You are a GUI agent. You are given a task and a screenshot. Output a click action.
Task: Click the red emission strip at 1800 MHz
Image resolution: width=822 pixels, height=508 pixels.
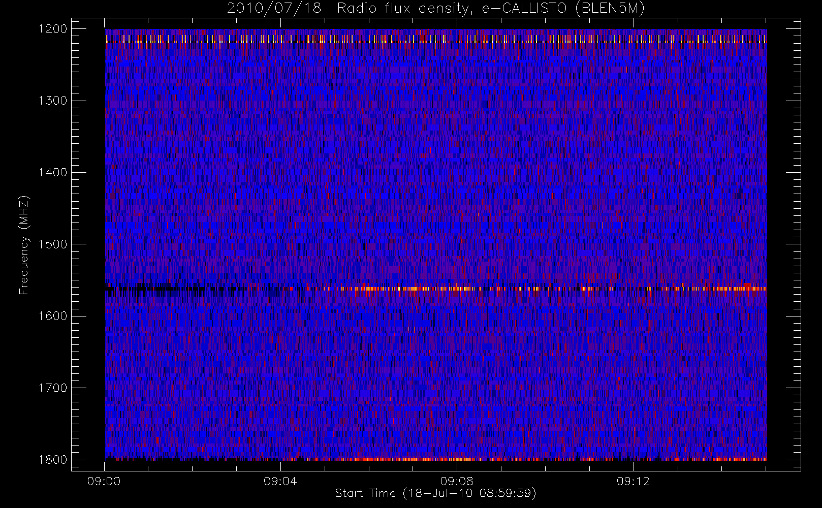[x=436, y=459]
